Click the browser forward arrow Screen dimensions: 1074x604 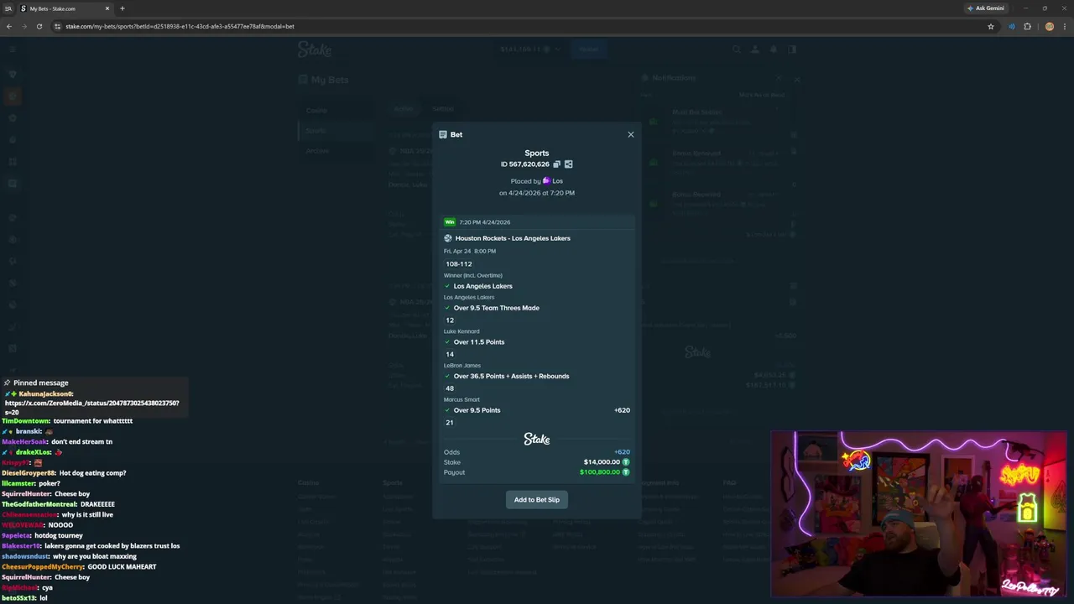pyautogui.click(x=23, y=26)
